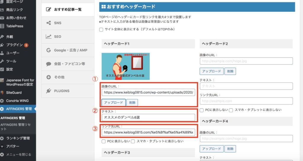
Task: Click the Google G icon
Action: 49,50
